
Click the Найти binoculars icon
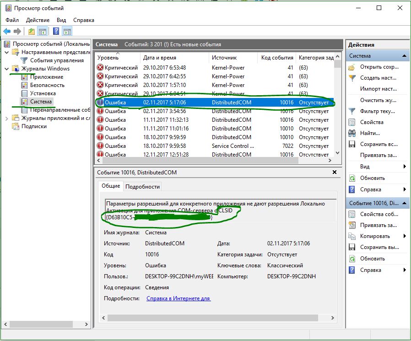click(352, 133)
